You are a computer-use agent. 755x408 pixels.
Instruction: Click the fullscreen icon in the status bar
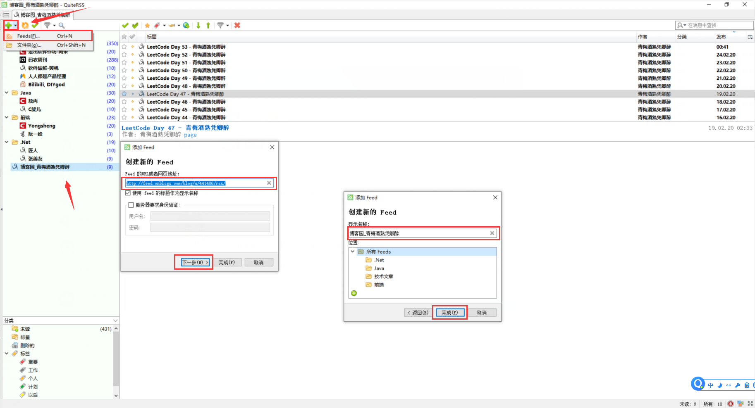click(750, 403)
